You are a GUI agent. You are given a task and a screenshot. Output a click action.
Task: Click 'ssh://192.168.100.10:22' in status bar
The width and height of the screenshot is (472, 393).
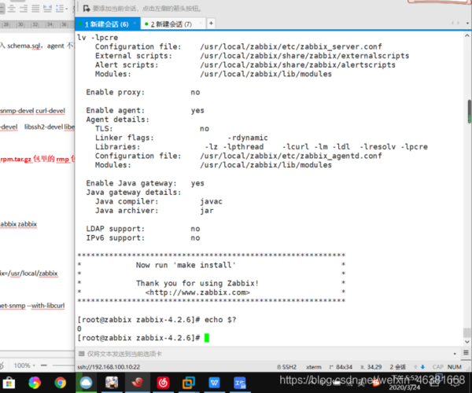[x=109, y=367]
